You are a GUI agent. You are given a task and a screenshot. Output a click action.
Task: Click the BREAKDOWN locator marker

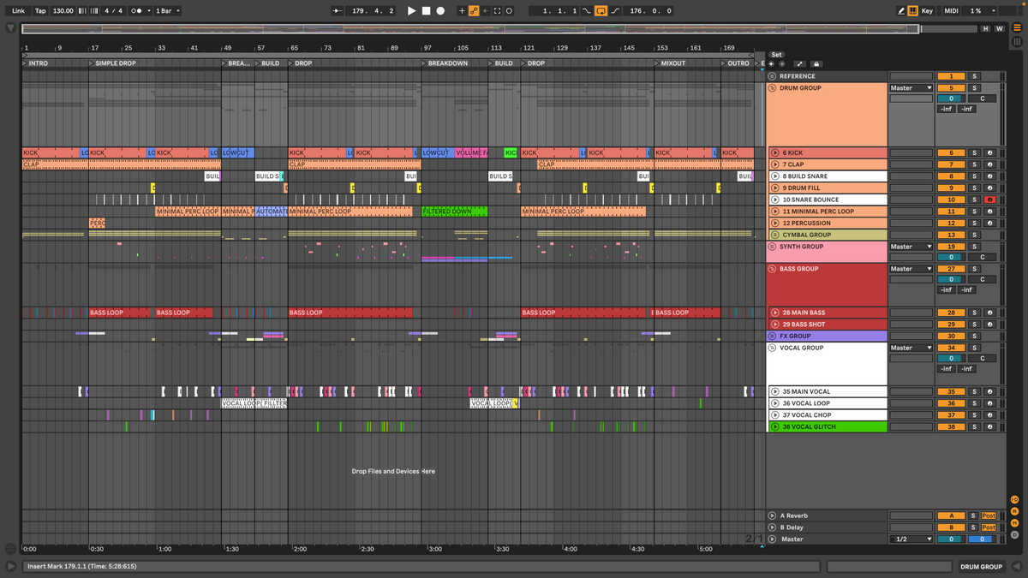click(x=447, y=63)
